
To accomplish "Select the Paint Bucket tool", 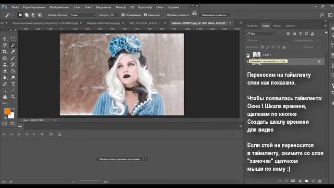I will click(x=13, y=71).
